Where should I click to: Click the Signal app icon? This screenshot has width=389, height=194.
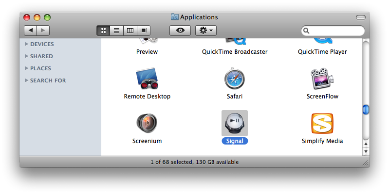coord(234,123)
